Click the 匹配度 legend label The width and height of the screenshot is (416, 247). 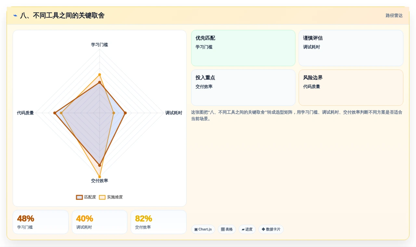[90, 197]
